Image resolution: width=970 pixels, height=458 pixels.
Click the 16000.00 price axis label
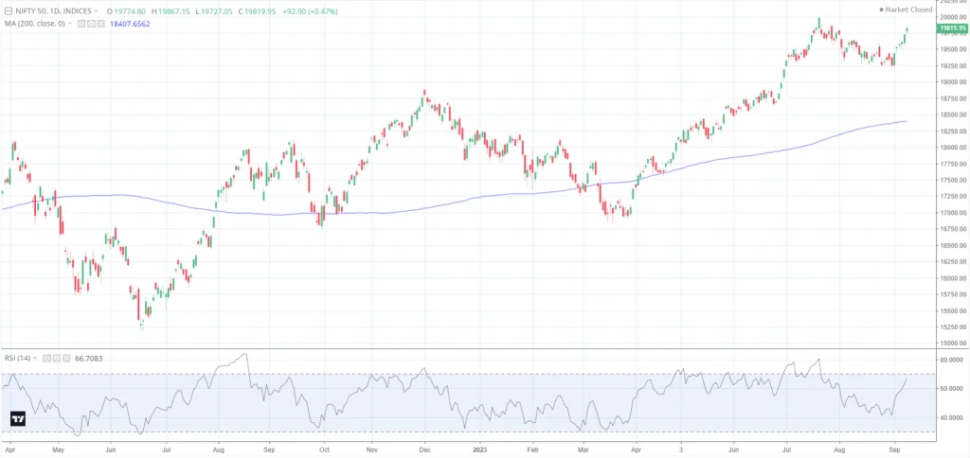tap(953, 279)
